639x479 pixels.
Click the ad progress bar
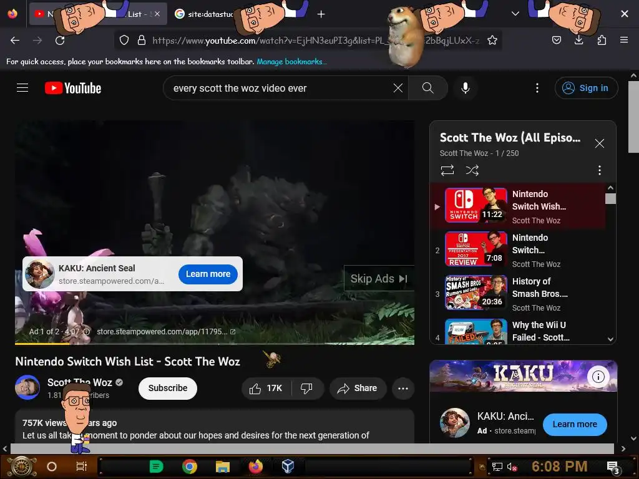[x=215, y=344]
